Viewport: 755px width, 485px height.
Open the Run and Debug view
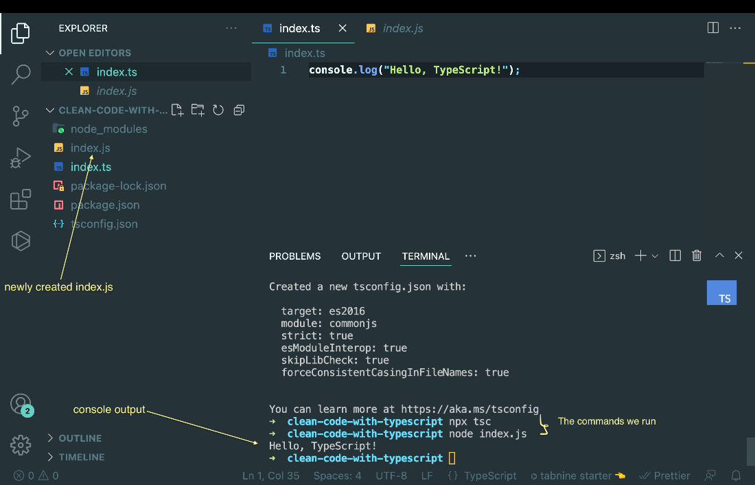(x=20, y=158)
